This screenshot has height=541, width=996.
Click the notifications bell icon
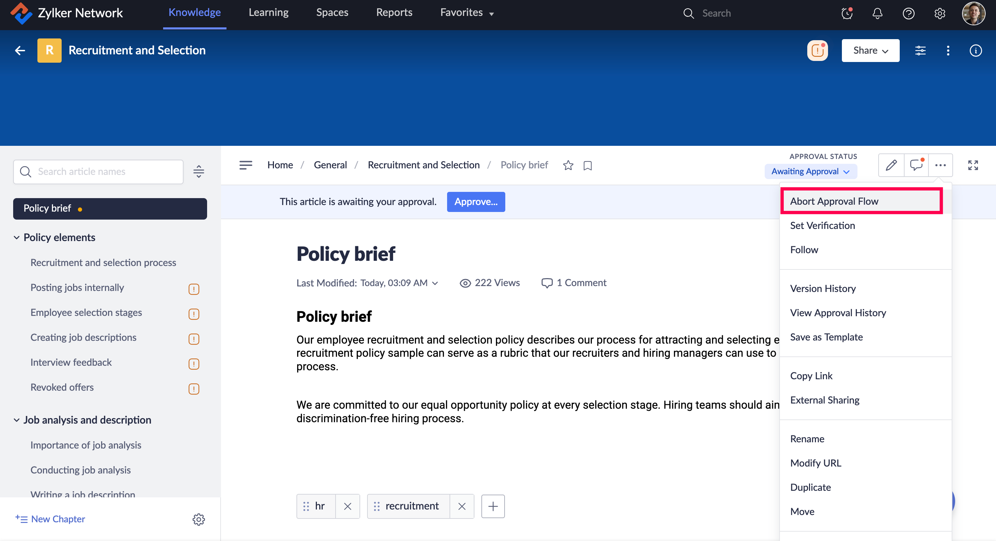[x=877, y=14]
